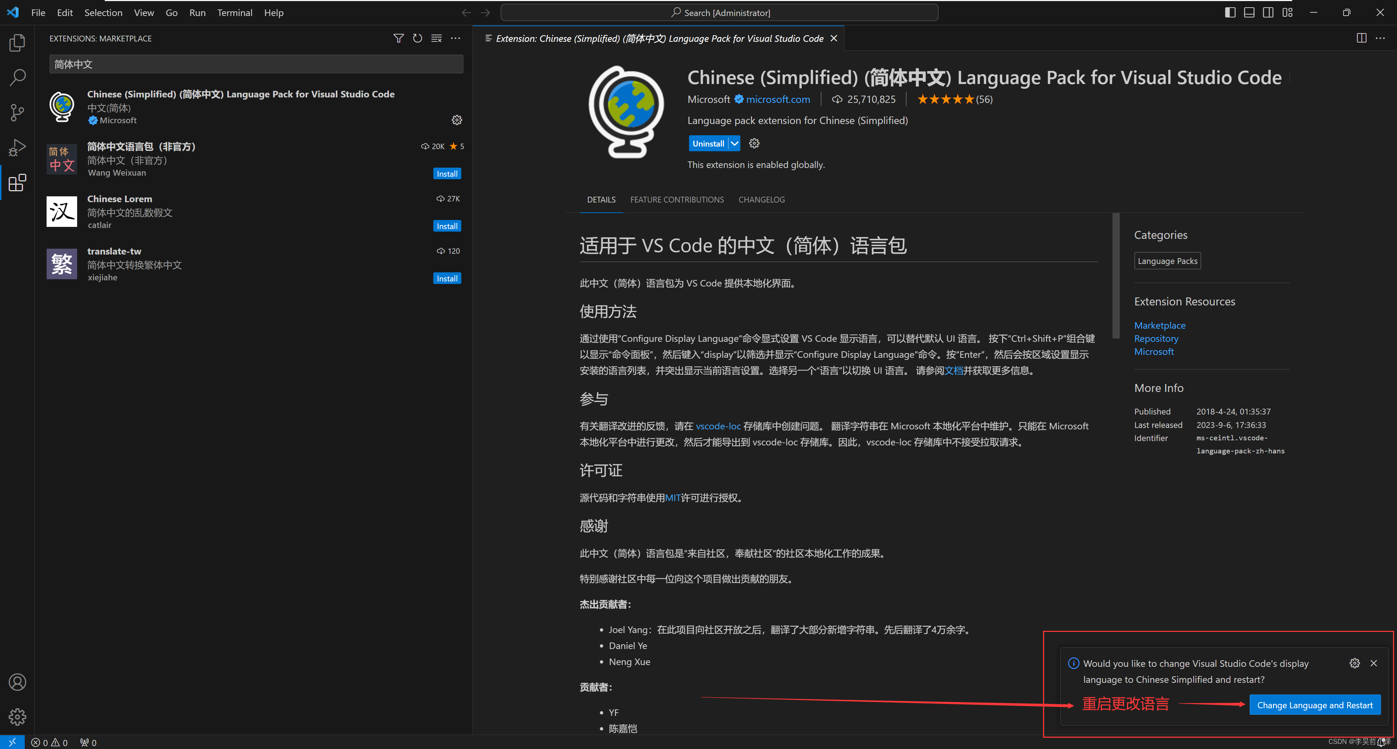Open the Run and Debug view

[x=17, y=147]
